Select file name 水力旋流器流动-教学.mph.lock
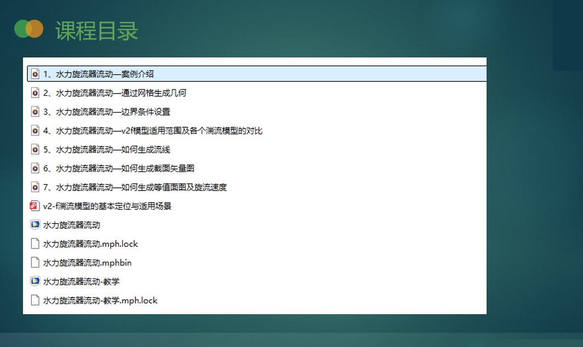 [100, 300]
